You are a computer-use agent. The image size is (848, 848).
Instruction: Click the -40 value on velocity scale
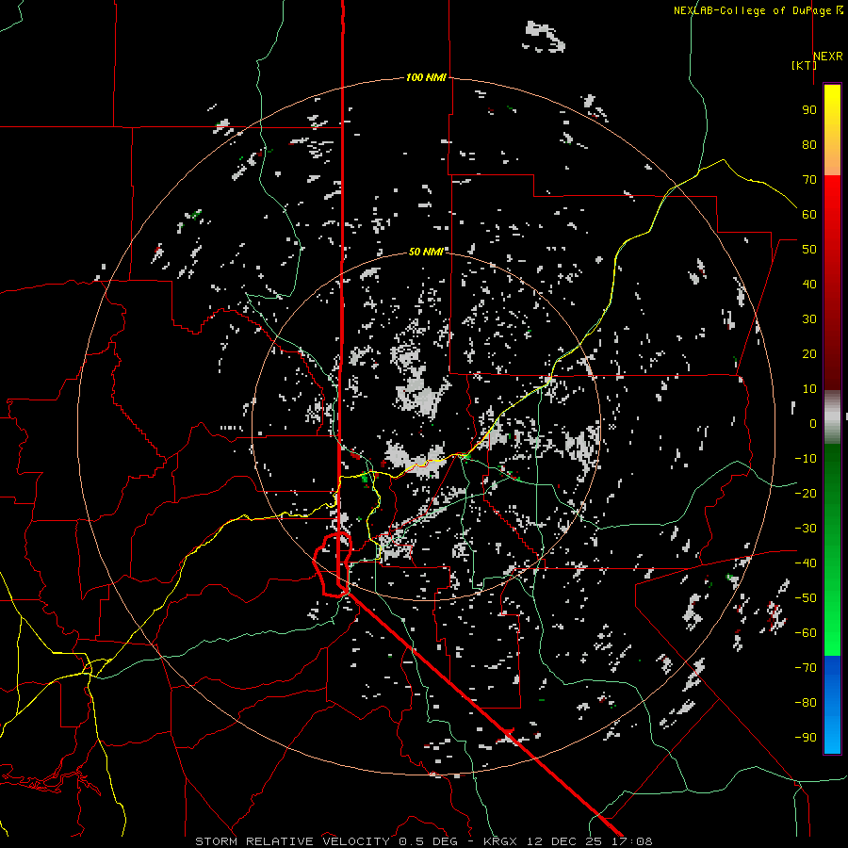click(806, 563)
